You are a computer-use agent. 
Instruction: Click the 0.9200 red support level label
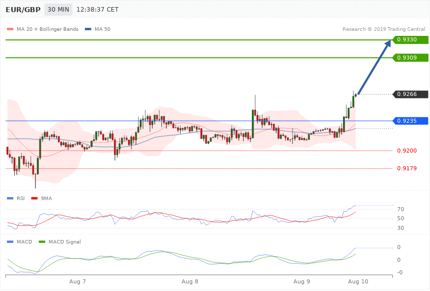(x=407, y=151)
